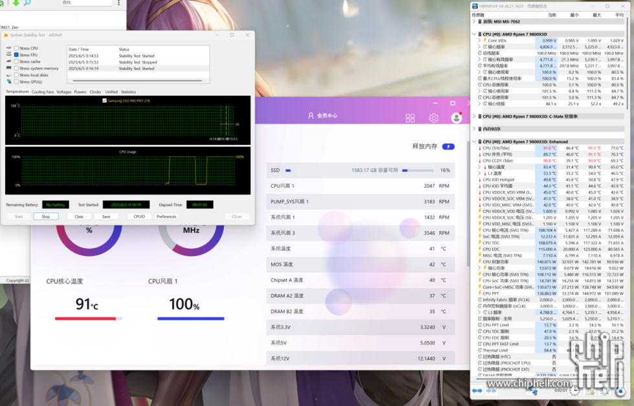
Task: Click the AIDA64 flame title icon
Action: click(x=6, y=35)
